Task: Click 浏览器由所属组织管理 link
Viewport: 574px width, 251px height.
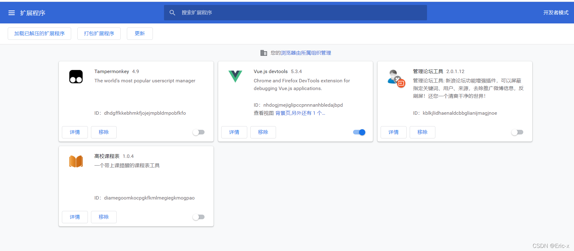Action: point(306,53)
